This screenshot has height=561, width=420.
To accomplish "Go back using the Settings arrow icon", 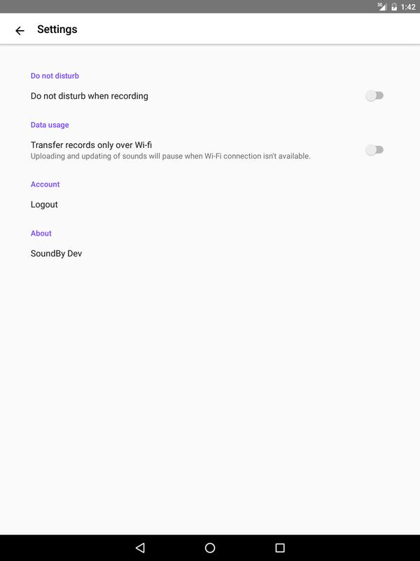I will tap(20, 30).
